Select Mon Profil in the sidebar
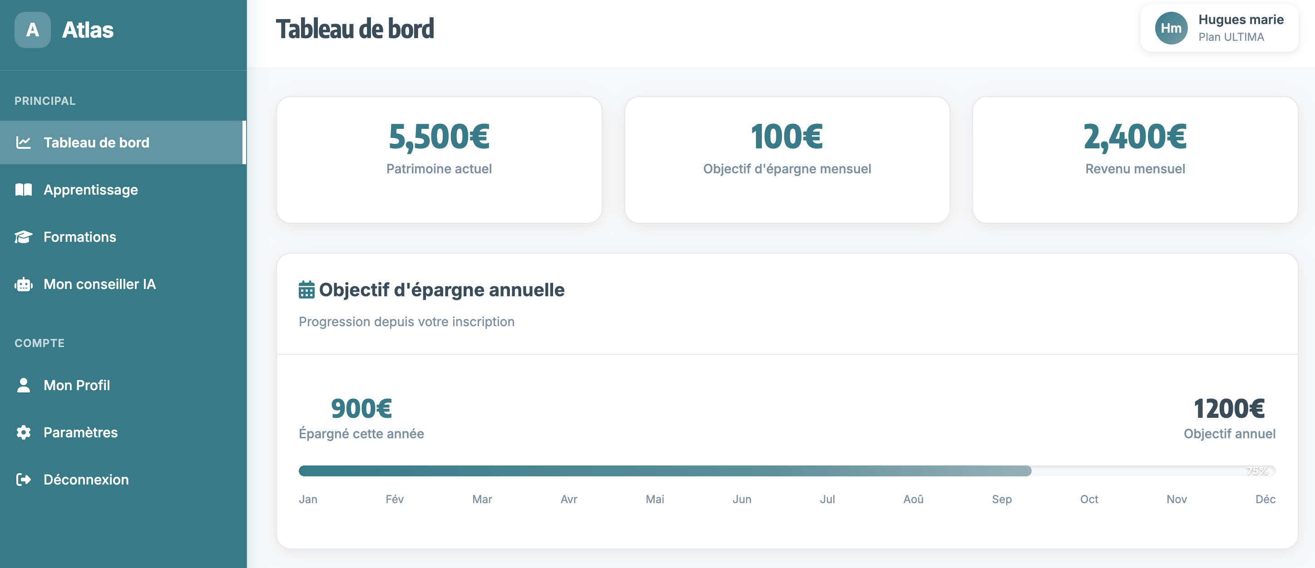The height and width of the screenshot is (568, 1315). [77, 386]
